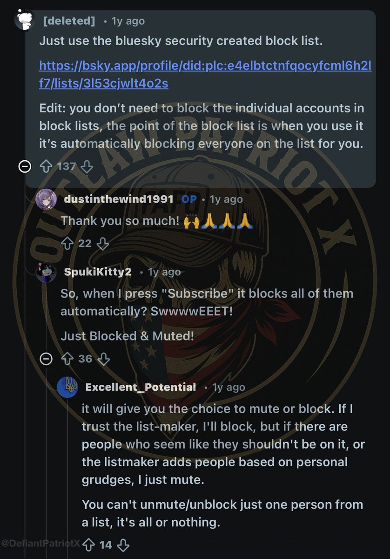The height and width of the screenshot is (559, 390).
Task: Open the [deleted] comment's "1y ago" timestamp
Action: pos(128,21)
